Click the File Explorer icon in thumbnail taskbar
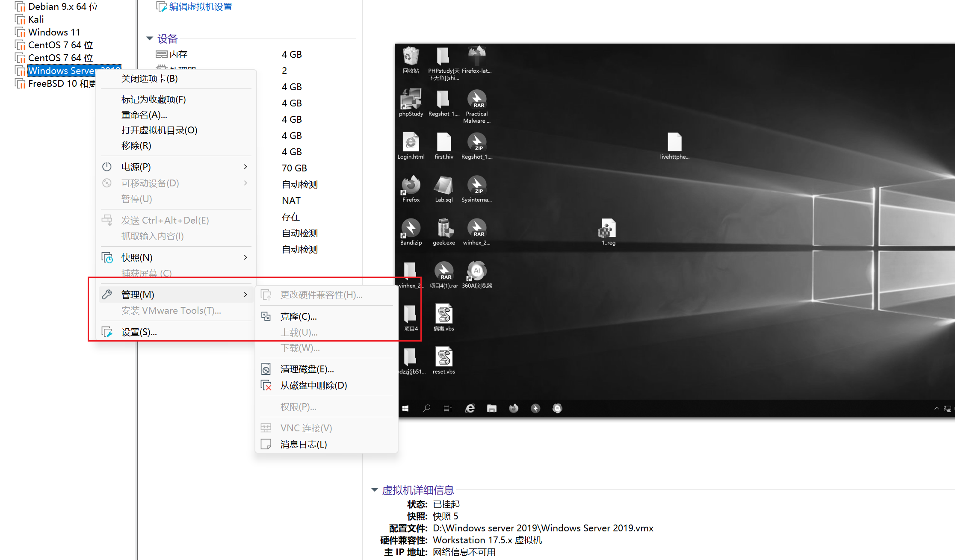This screenshot has height=560, width=955. (492, 409)
